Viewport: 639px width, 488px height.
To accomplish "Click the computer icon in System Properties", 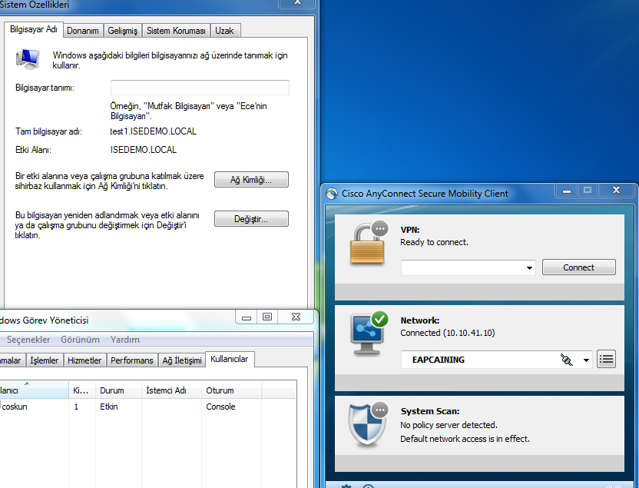I will (x=28, y=58).
